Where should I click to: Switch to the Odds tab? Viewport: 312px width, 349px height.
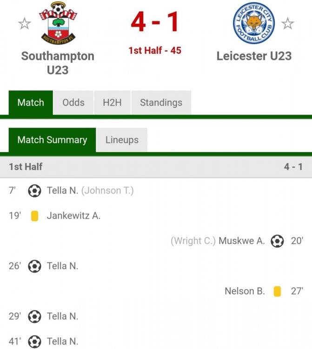click(x=73, y=103)
